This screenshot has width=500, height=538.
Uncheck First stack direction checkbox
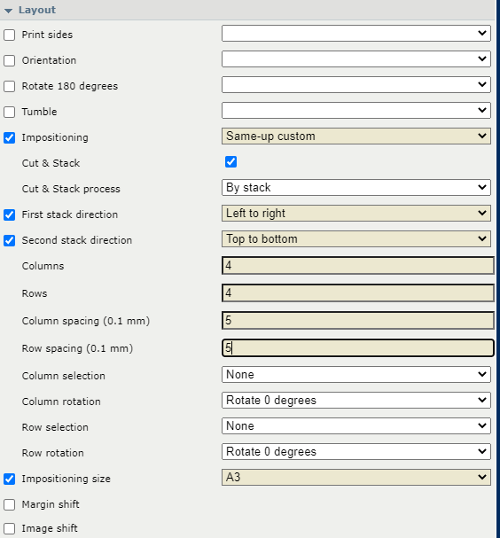[9, 214]
